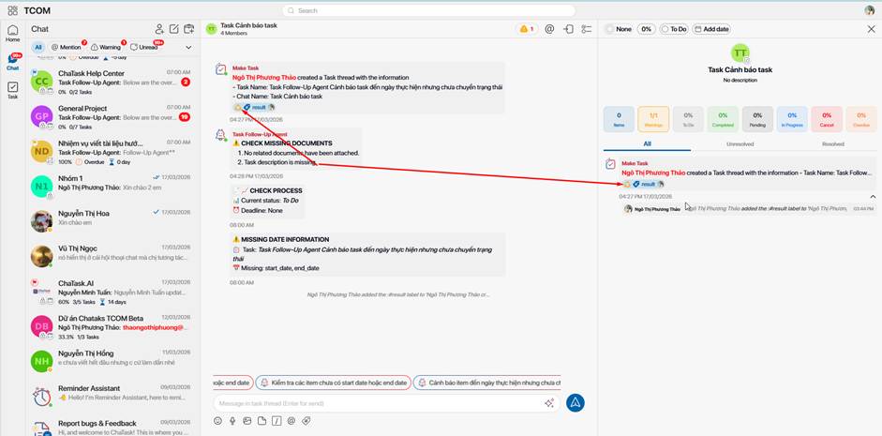The height and width of the screenshot is (436, 882).
Task: Open Report bugs & Feedback chat
Action: 113,427
